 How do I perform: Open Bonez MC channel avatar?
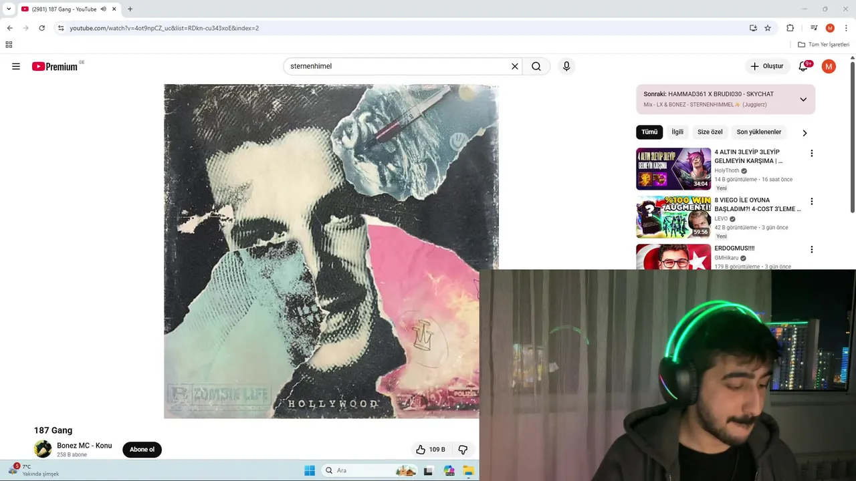point(43,449)
